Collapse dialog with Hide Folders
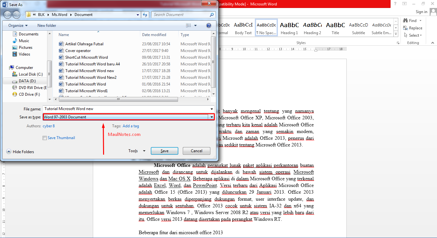This screenshot has width=437, height=238. [x=20, y=152]
